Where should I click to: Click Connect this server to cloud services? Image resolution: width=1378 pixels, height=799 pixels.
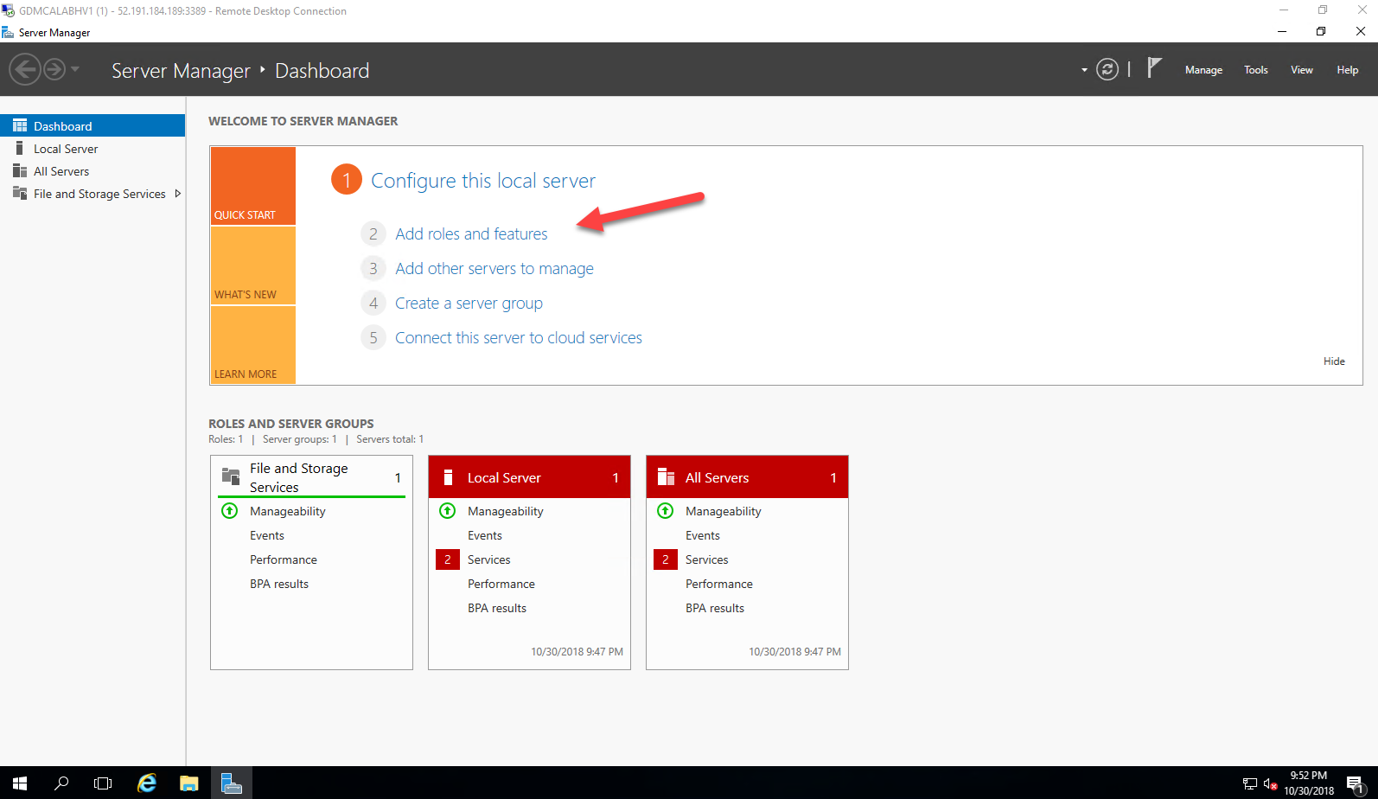pyautogui.click(x=519, y=337)
